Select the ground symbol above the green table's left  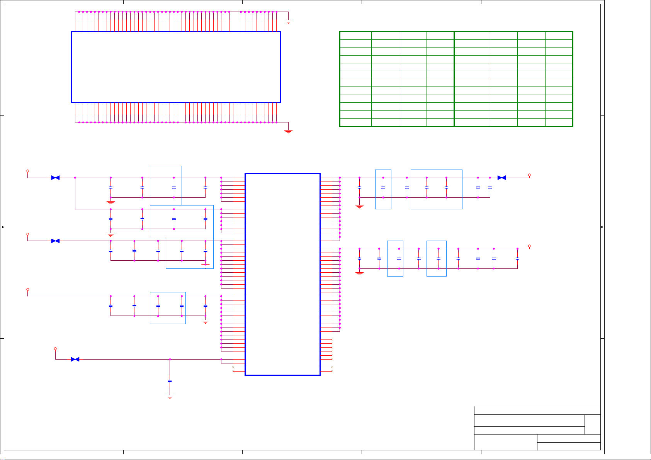coord(288,22)
